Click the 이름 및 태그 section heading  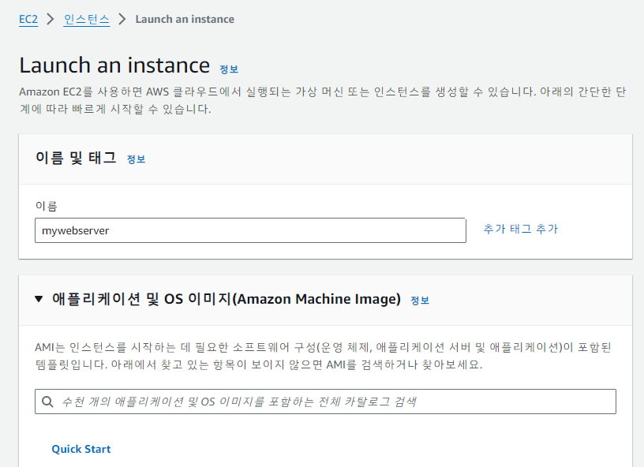tap(76, 158)
